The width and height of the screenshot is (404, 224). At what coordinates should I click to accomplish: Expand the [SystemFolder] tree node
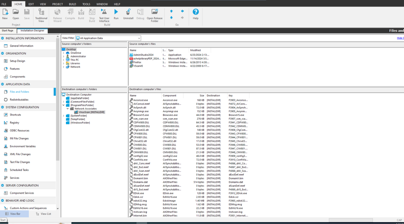tap(63, 116)
